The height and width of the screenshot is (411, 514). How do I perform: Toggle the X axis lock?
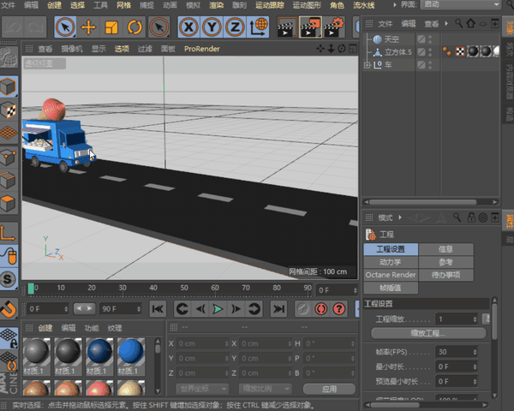pos(188,27)
